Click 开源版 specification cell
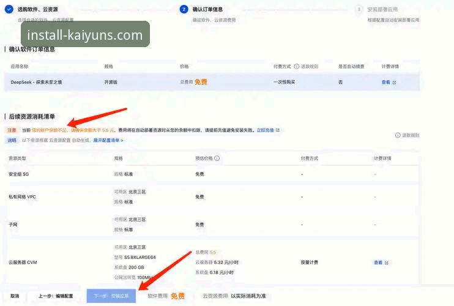454x306 pixels. point(111,82)
